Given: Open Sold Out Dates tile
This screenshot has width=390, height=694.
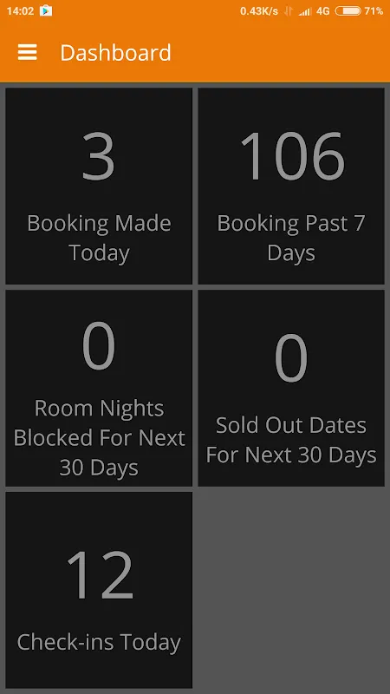Looking at the screenshot, I should (x=291, y=388).
